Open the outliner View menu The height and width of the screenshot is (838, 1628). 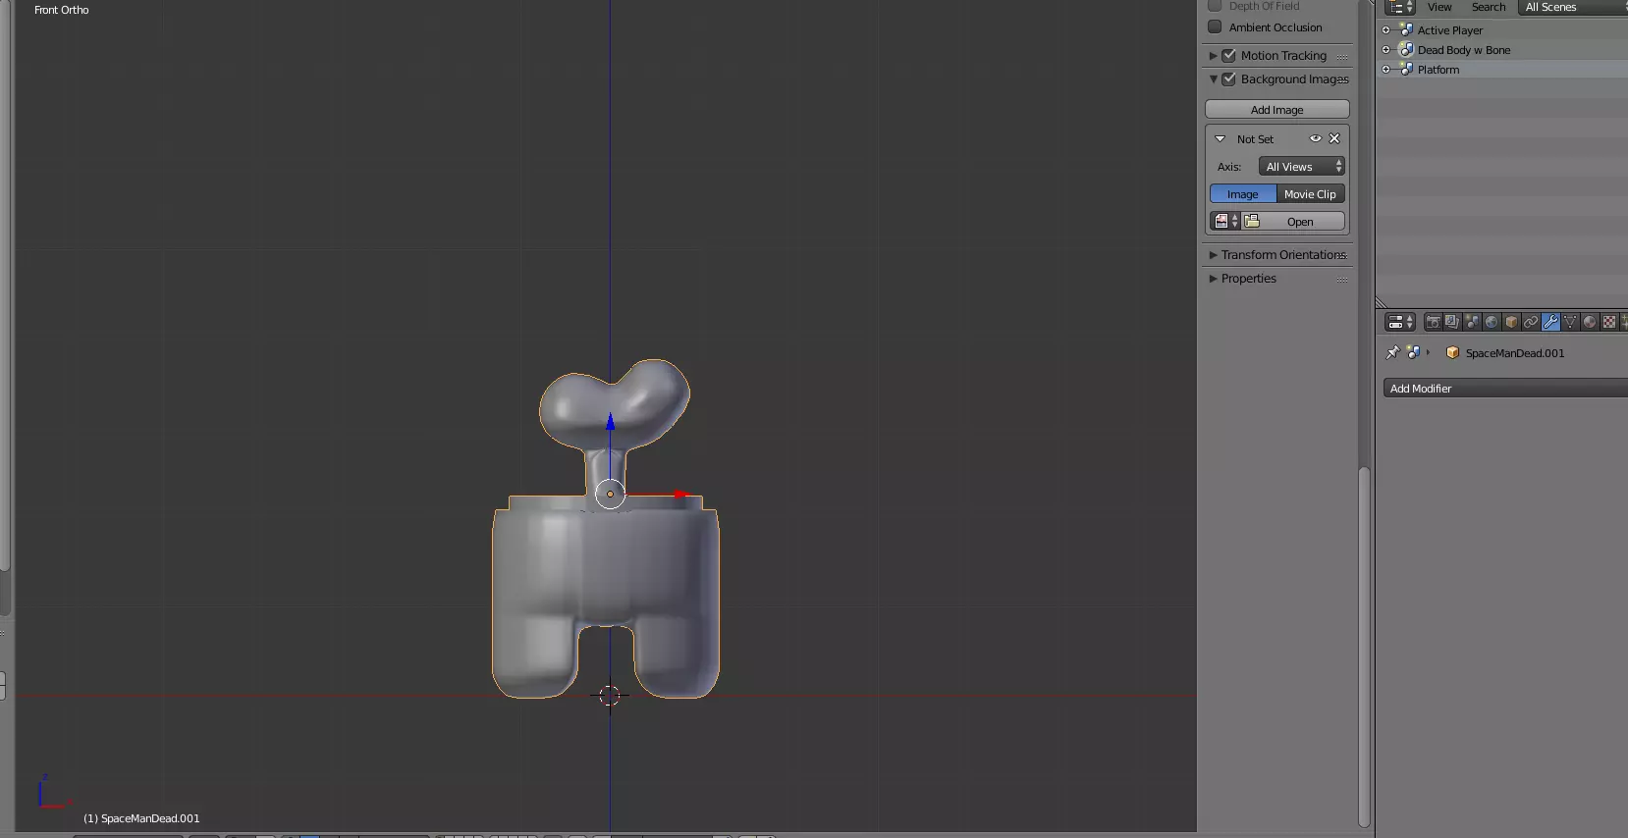[x=1439, y=7]
